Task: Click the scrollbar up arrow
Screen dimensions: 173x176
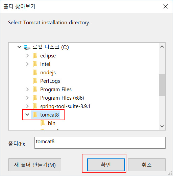Action: click(162, 47)
